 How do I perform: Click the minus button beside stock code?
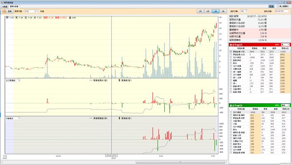coord(38,11)
